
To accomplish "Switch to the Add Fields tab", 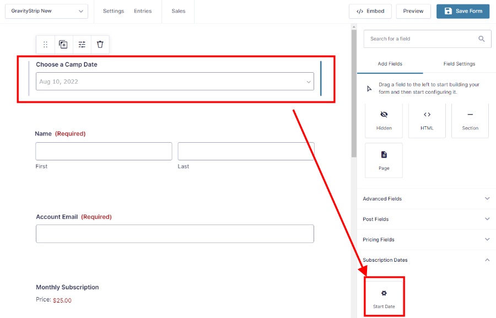I will (390, 64).
